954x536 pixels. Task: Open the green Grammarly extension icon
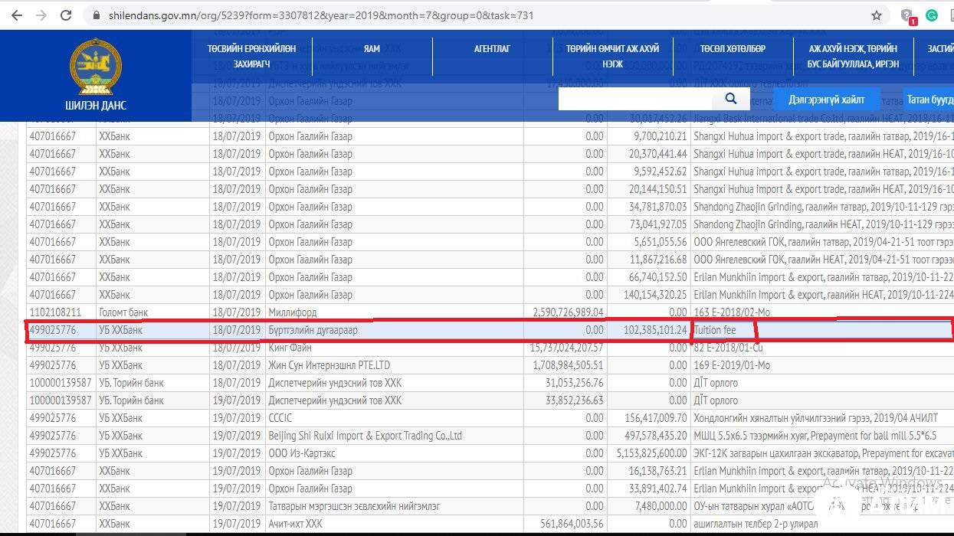pyautogui.click(x=932, y=15)
